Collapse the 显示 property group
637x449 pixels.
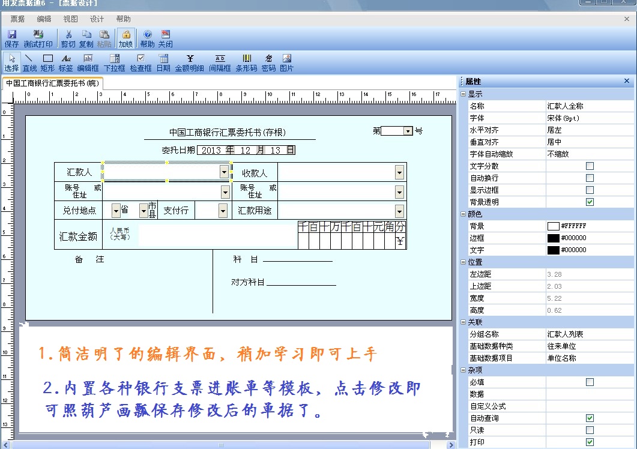463,94
